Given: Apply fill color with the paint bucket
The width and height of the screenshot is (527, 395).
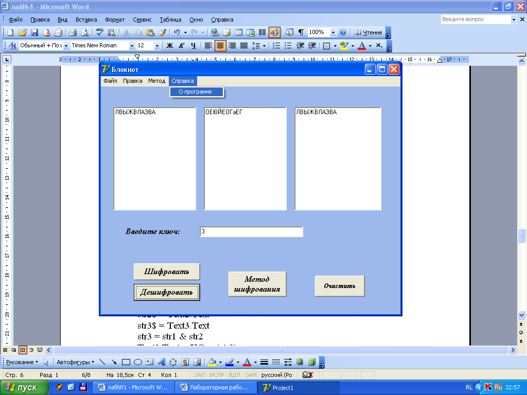Looking at the screenshot, I should pyautogui.click(x=212, y=362).
